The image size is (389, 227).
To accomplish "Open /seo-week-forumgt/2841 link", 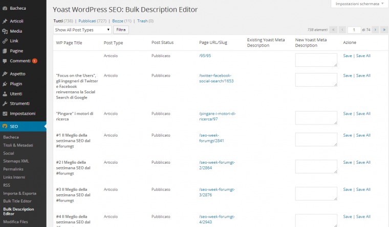I will click(211, 138).
